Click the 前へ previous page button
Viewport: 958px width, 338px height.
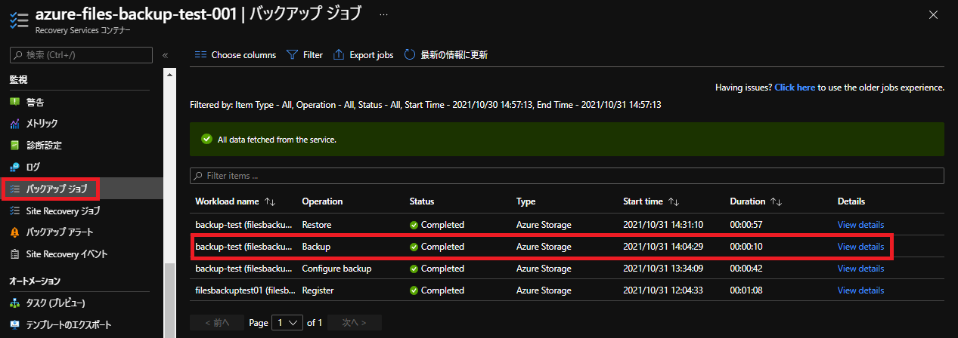(217, 322)
